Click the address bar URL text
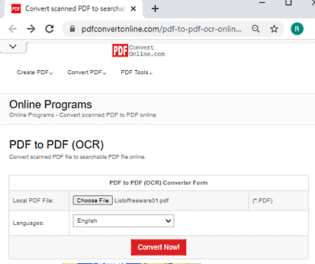Viewport: 315px width, 264px height. click(x=162, y=29)
